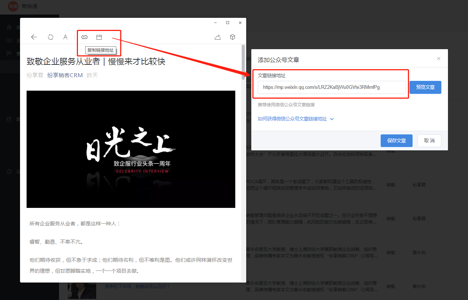The height and width of the screenshot is (300, 468).
Task: Open font size settings via the A icon
Action: tap(65, 37)
